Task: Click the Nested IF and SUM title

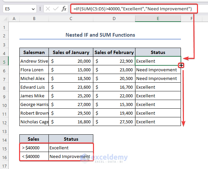Action: tap(100, 35)
